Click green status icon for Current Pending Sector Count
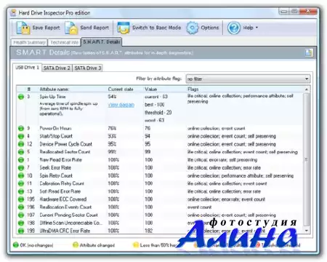Viewport: 327px width, 262px height. (x=21, y=215)
